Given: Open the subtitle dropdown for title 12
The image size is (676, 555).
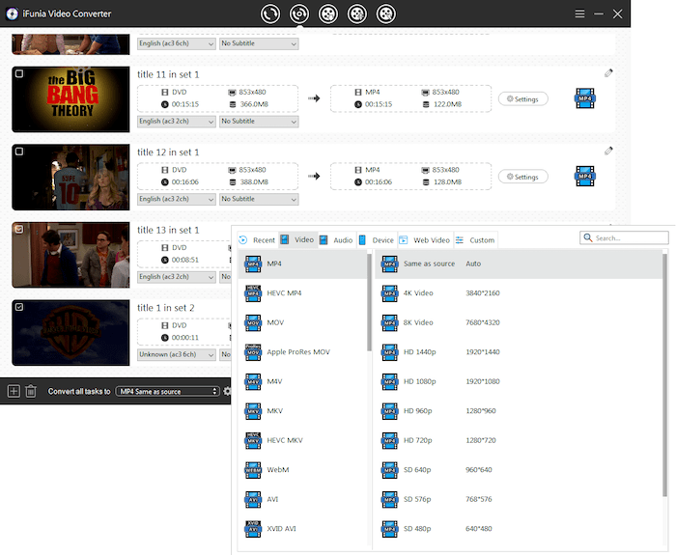Looking at the screenshot, I should point(259,200).
